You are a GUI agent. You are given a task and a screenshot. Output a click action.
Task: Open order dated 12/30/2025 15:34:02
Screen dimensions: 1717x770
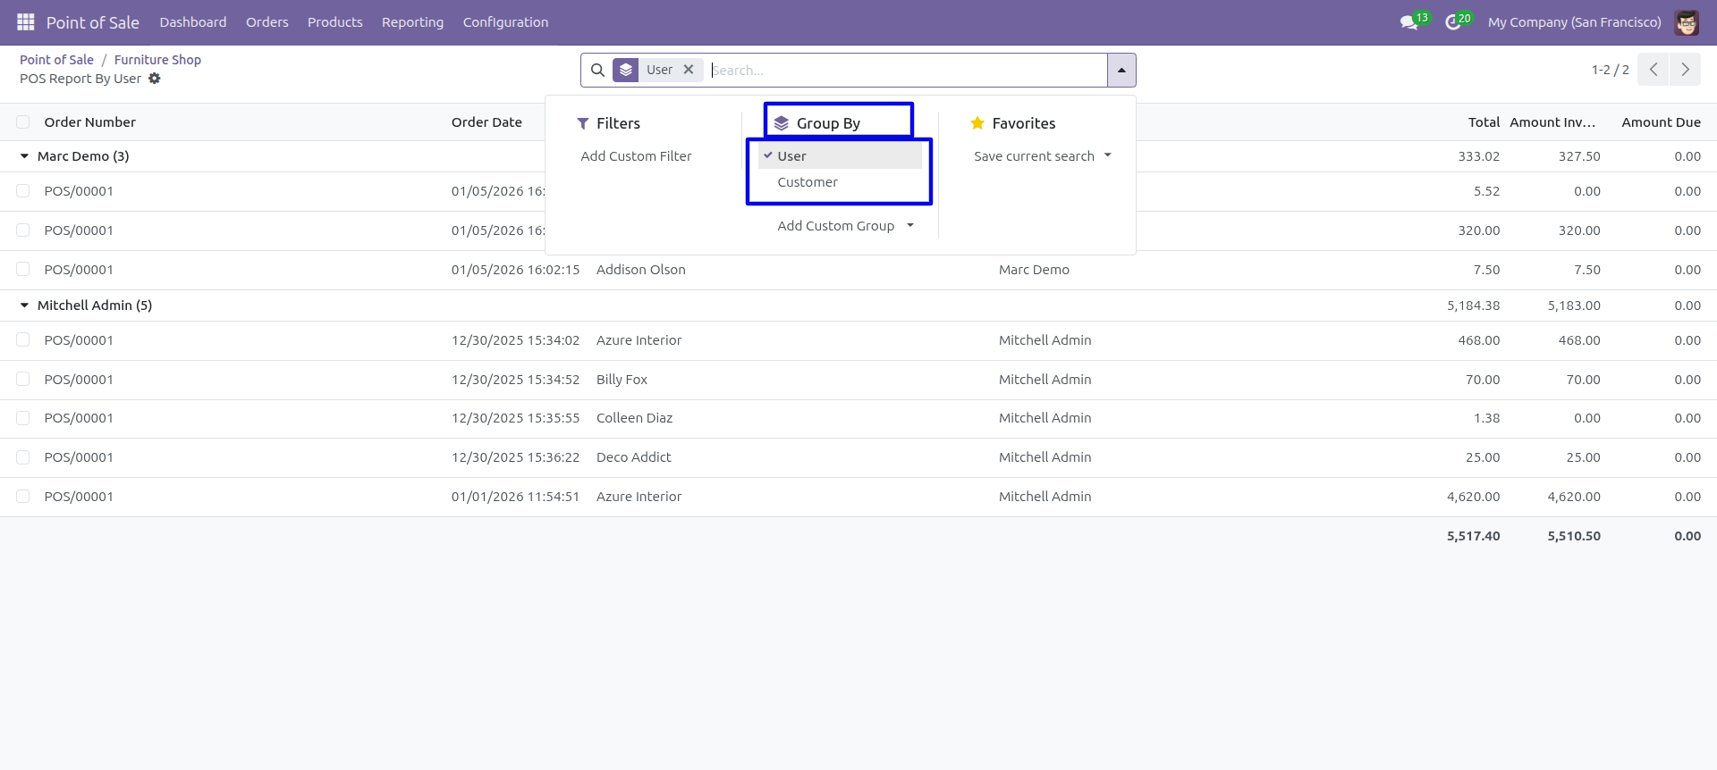[515, 340]
